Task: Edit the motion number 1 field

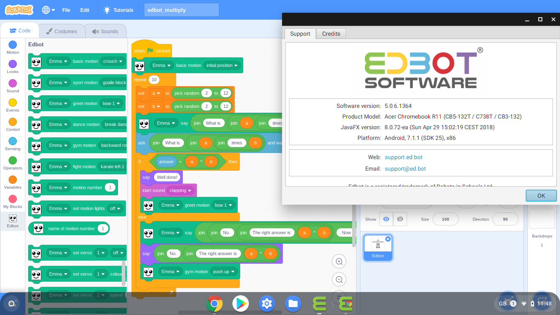Action: [110, 187]
